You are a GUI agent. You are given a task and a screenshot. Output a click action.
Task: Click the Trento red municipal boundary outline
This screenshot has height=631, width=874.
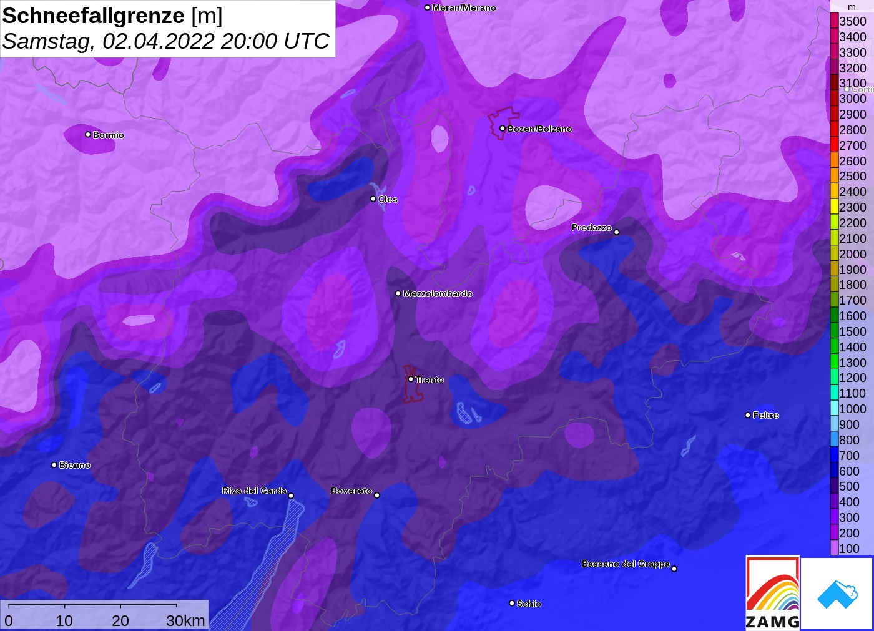coord(412,384)
